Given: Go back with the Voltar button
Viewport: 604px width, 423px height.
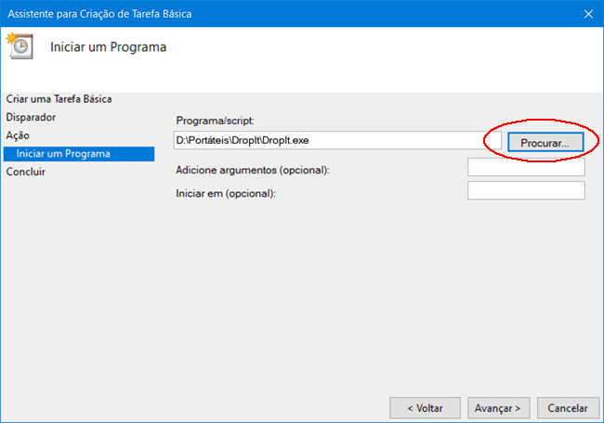Looking at the screenshot, I should pyautogui.click(x=423, y=407).
